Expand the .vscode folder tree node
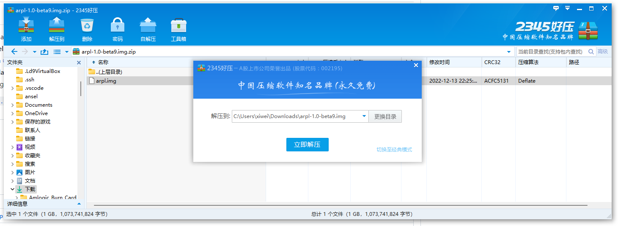This screenshot has width=618, height=226. (12, 88)
